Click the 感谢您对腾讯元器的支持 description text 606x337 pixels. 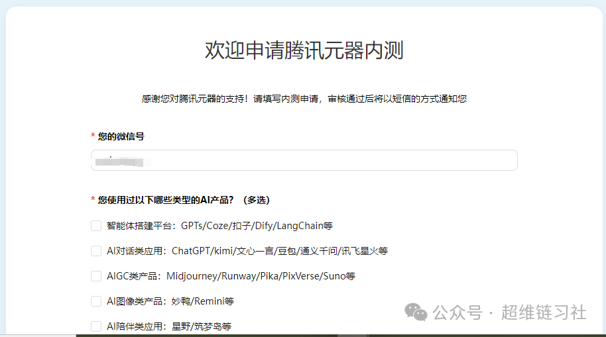[304, 99]
